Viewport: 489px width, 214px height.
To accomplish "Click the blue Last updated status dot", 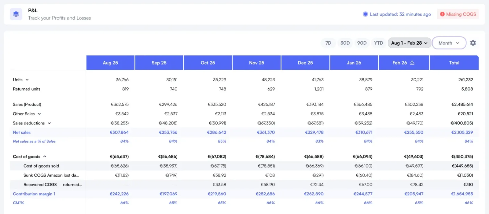I will pos(365,14).
